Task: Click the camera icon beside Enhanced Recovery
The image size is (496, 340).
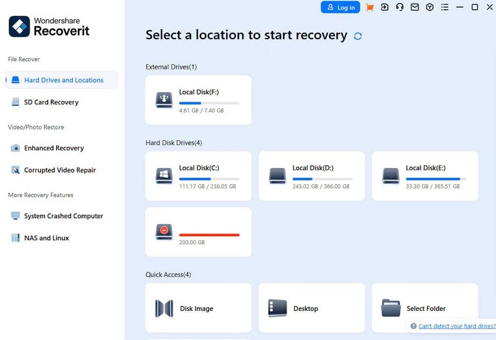Action: (15, 148)
